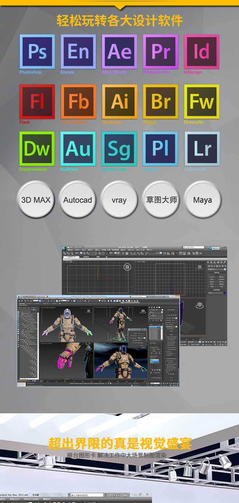Screen dimensions: 239x503
Task: Click the Flash Builder Fb icon
Action: 78,101
